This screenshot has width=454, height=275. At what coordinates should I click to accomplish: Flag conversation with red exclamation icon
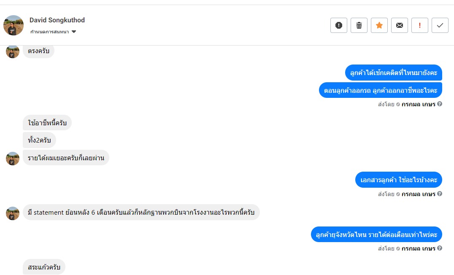click(420, 25)
